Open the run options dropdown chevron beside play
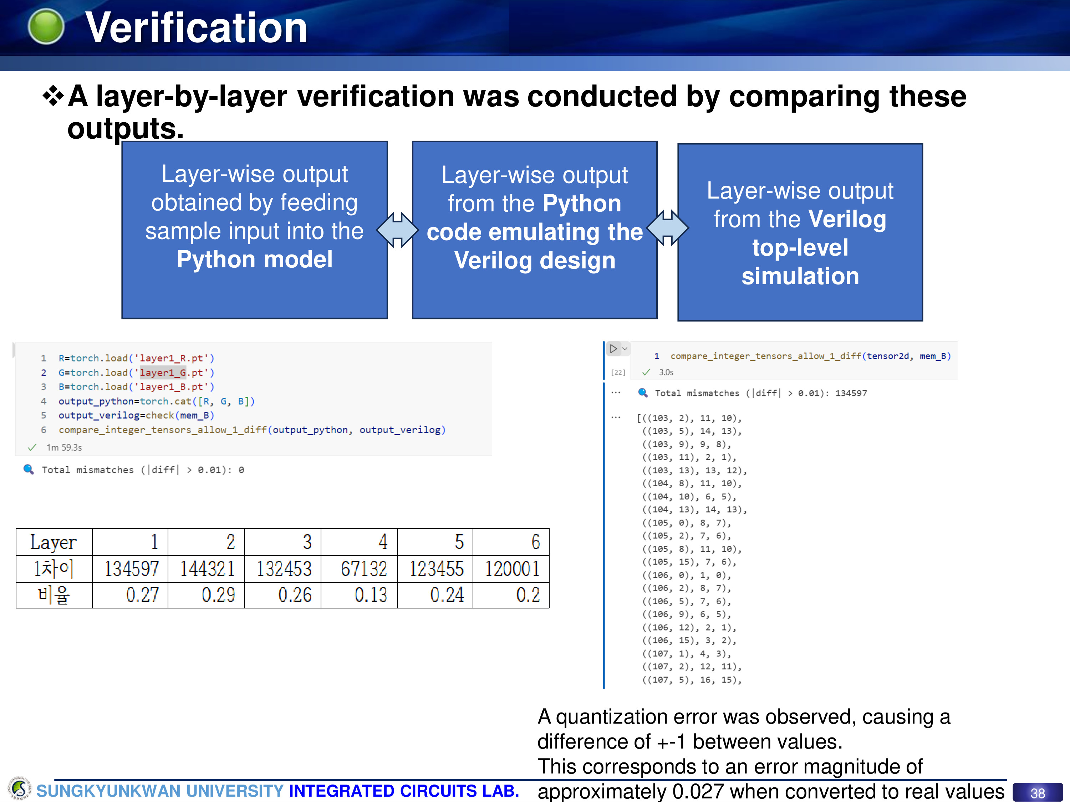This screenshot has width=1070, height=802. pyautogui.click(x=625, y=349)
